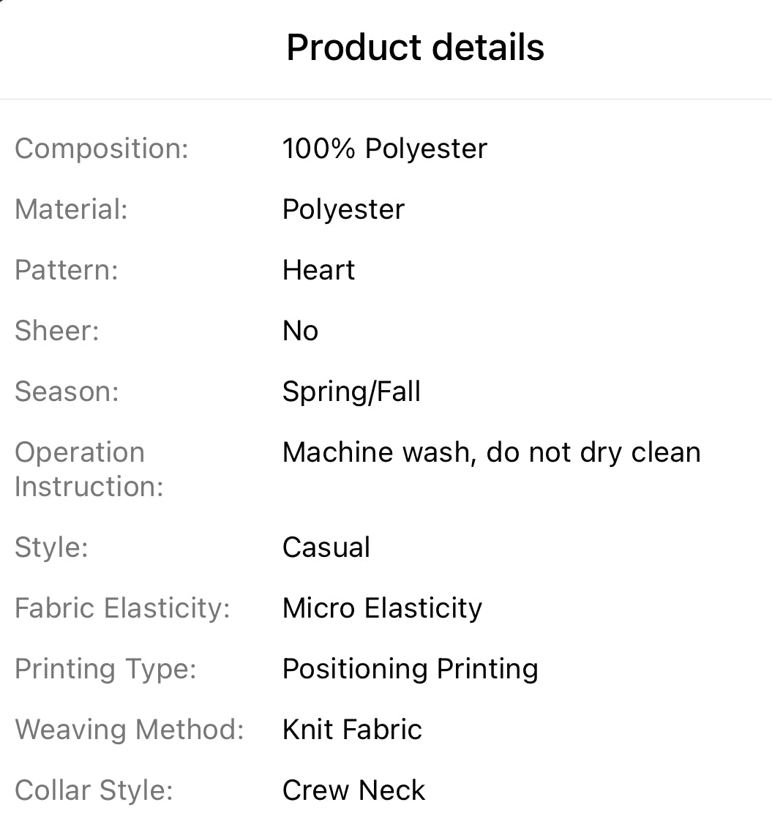Click the Polyester material value

[x=343, y=209]
